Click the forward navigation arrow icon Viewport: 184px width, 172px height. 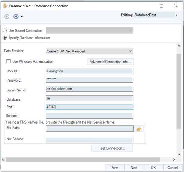tap(16, 16)
